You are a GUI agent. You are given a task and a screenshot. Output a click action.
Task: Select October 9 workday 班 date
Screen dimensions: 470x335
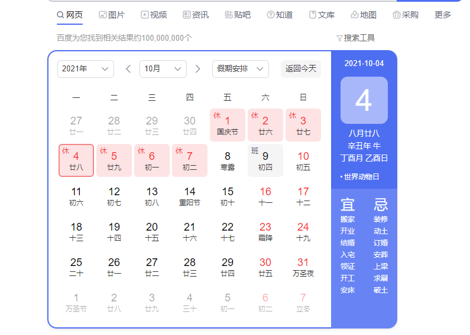point(265,160)
